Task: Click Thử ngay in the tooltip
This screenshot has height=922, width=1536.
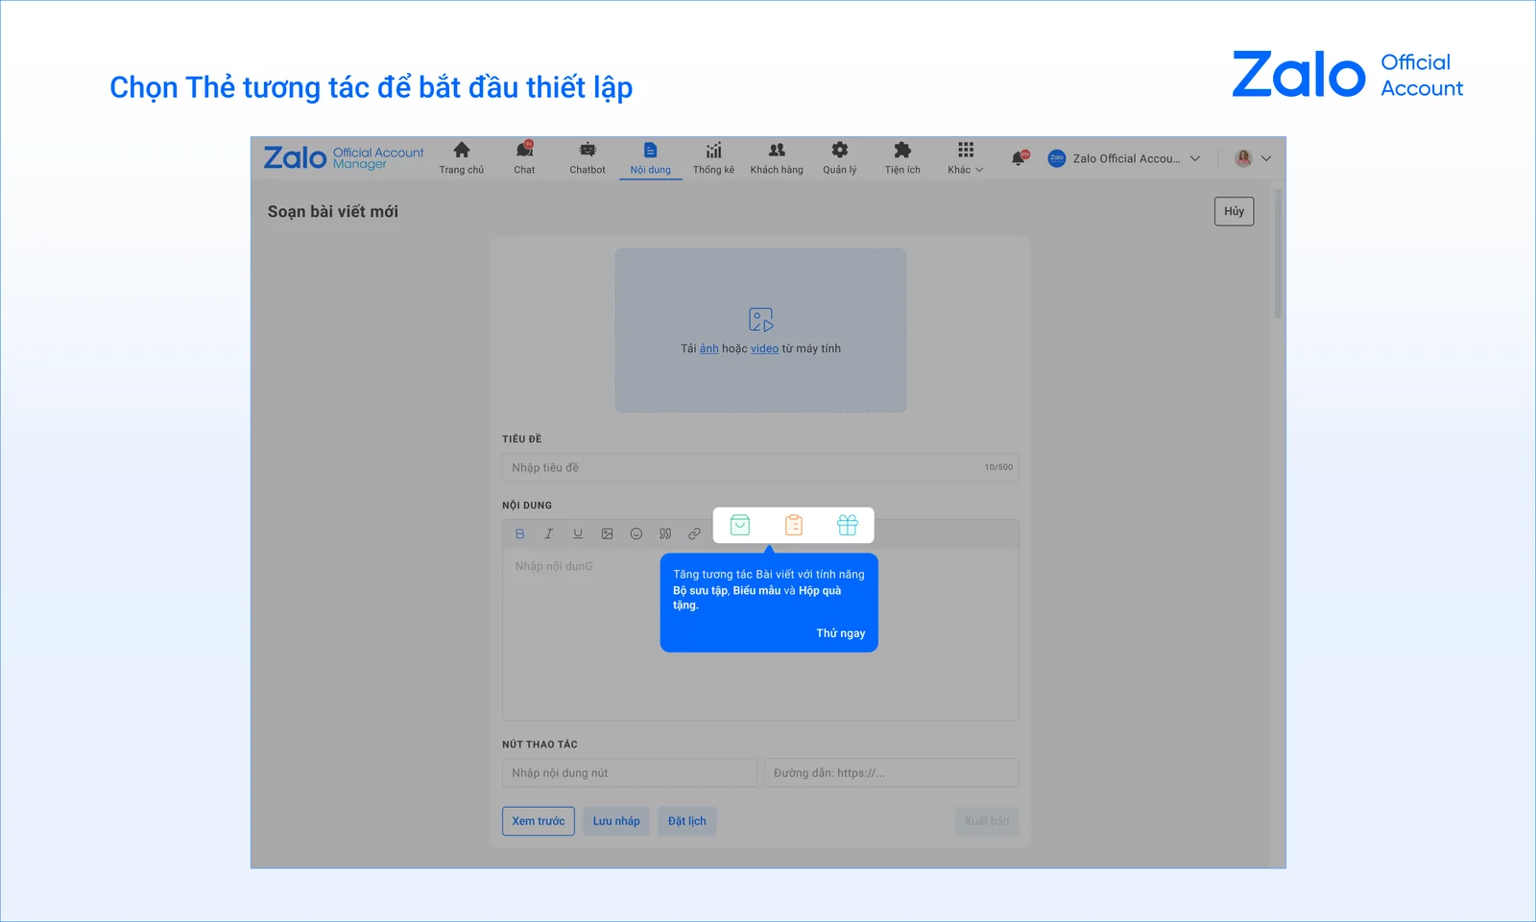Action: click(x=841, y=633)
